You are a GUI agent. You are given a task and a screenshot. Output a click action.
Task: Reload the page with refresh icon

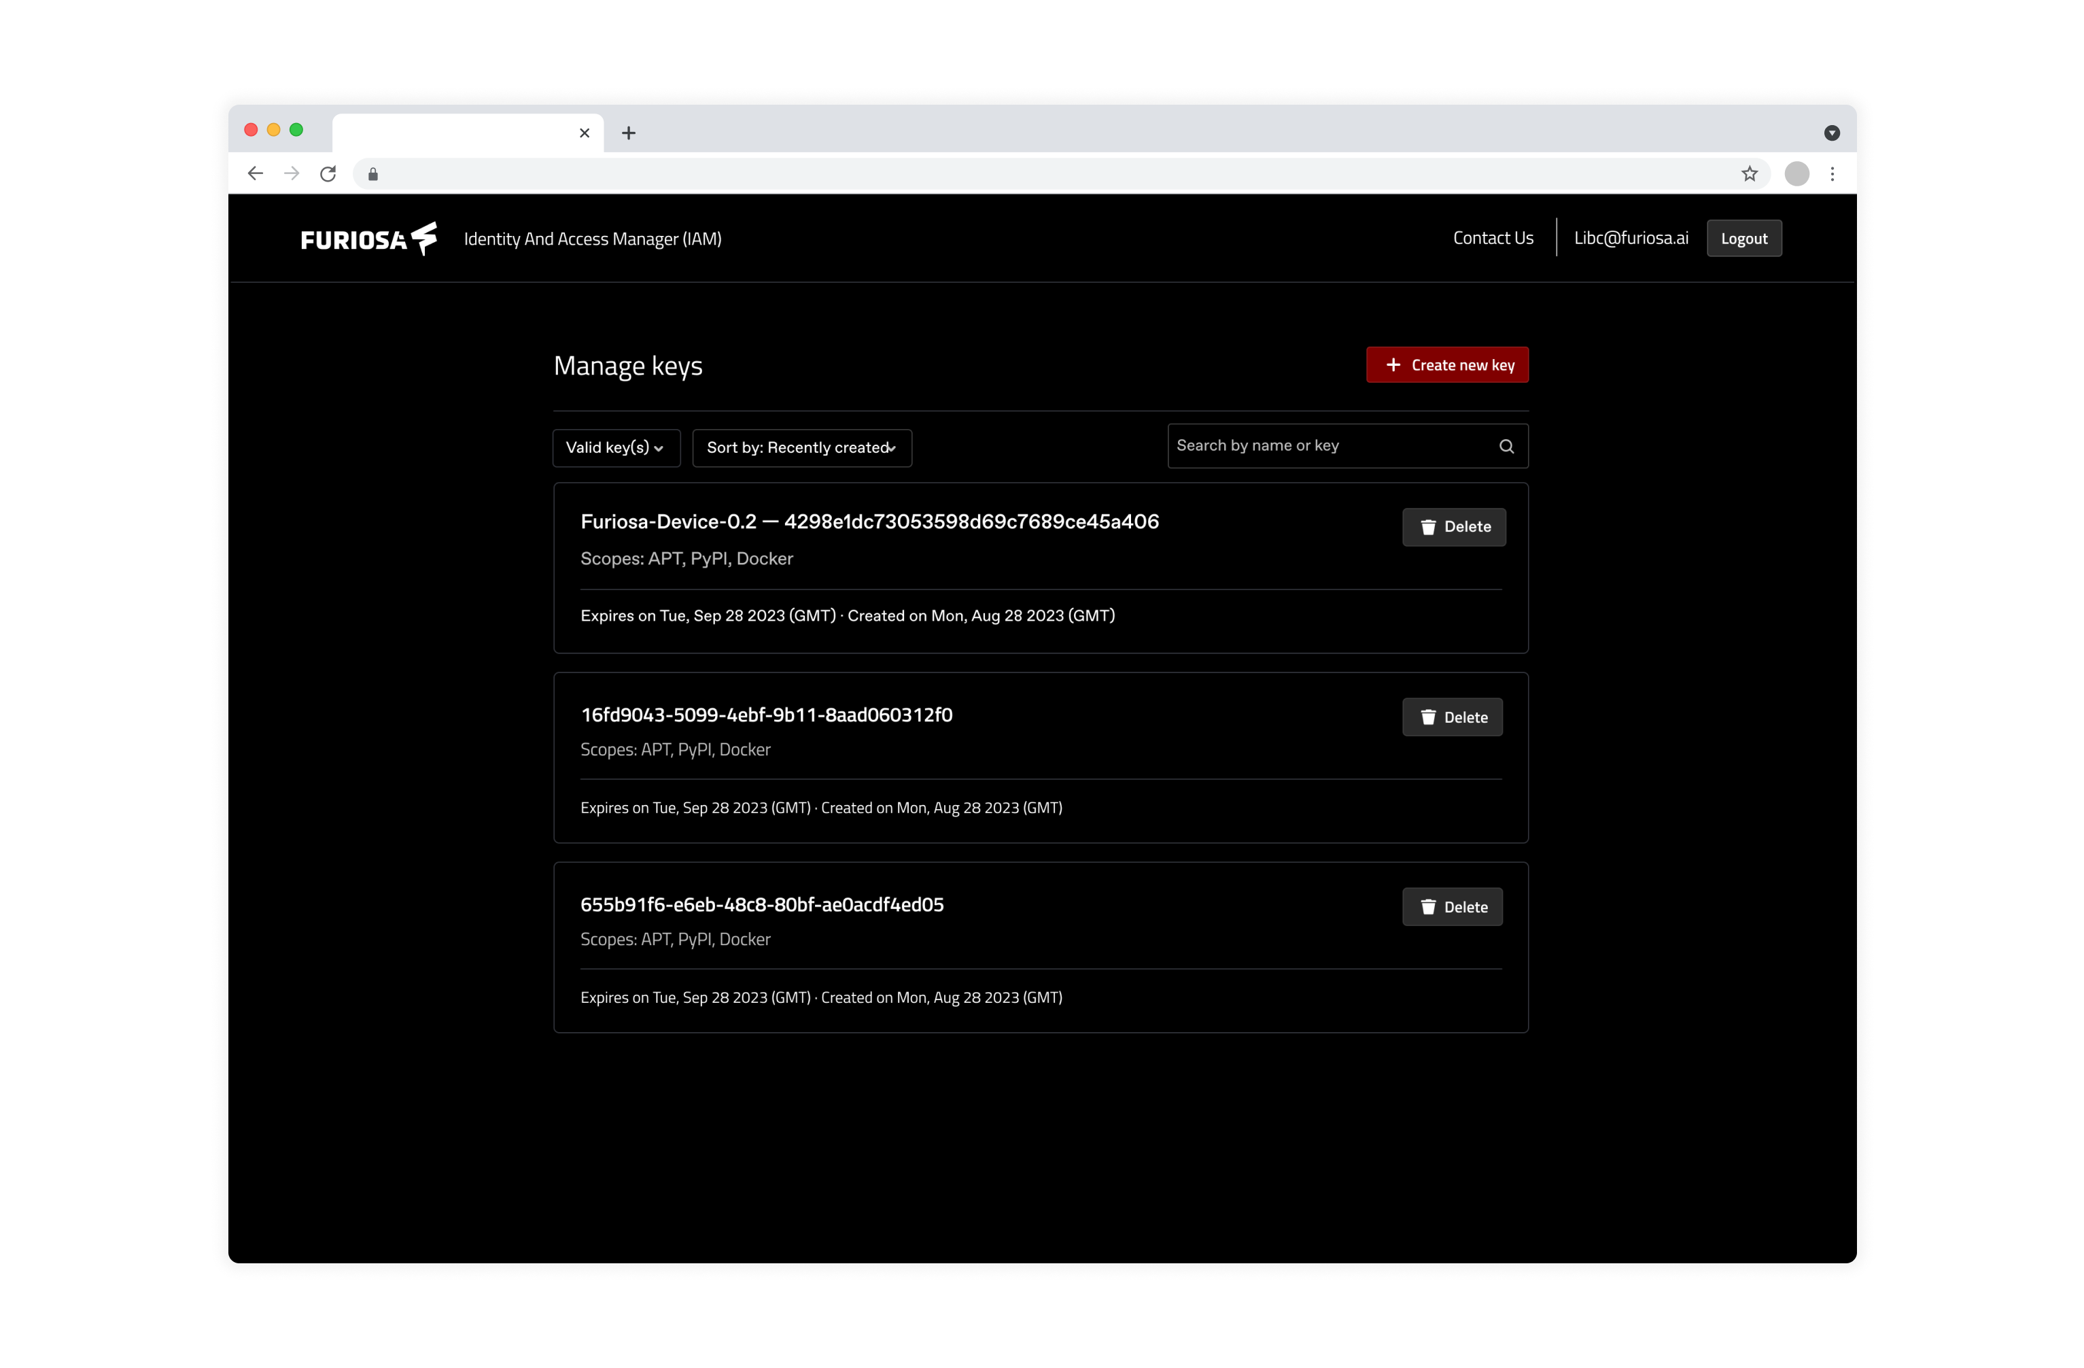point(328,173)
